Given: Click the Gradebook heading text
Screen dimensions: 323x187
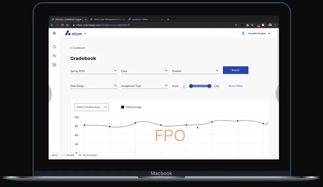Looking at the screenshot, I should [83, 58].
